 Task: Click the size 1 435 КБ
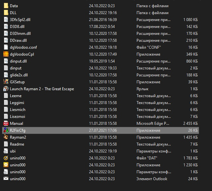(190, 137)
